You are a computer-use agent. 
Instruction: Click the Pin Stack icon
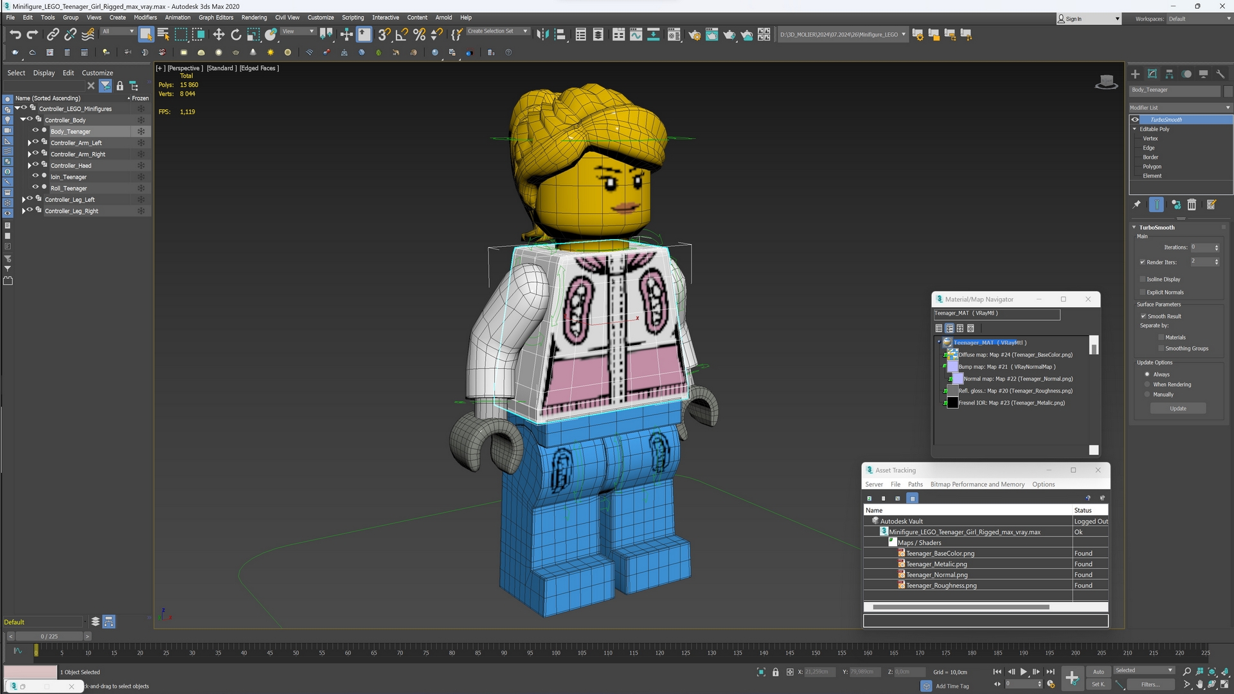pos(1136,204)
